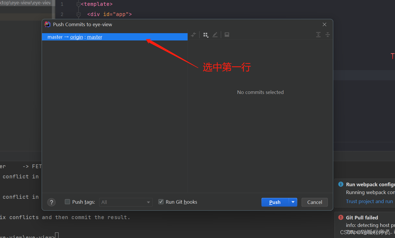This screenshot has height=238, width=395.
Task: Toggle the Run Git hooks checkbox
Action: tap(161, 202)
